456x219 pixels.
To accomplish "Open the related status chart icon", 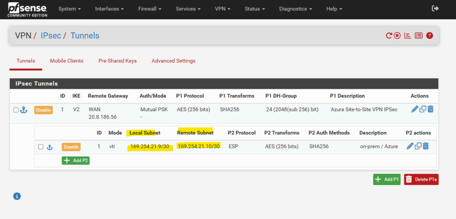I will pyautogui.click(x=407, y=36).
